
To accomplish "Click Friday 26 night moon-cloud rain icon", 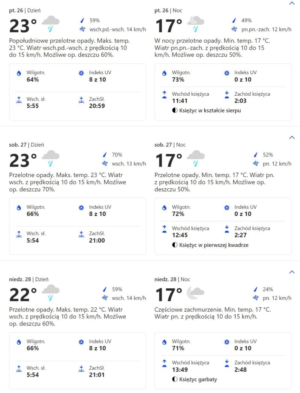I will click(195, 24).
